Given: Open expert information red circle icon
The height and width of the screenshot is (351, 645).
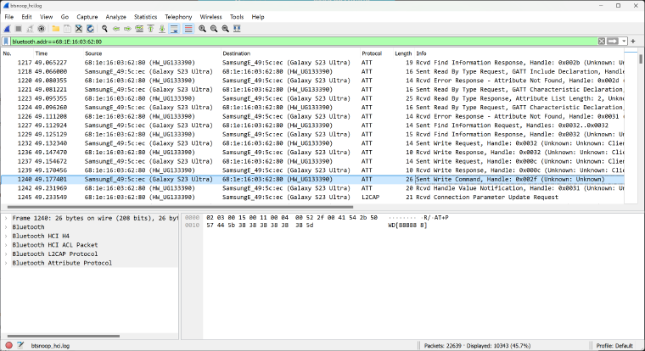Looking at the screenshot, I should pyautogui.click(x=9, y=346).
